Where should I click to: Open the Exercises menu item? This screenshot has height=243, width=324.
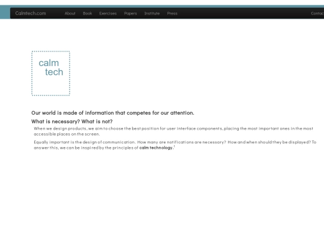108,13
